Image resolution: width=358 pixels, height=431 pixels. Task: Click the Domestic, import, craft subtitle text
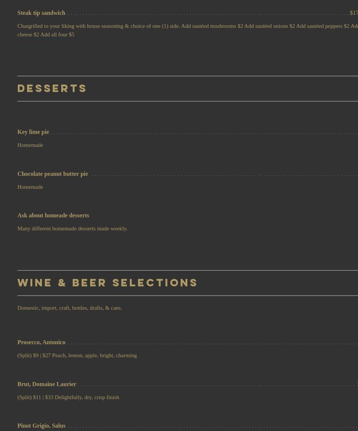pyautogui.click(x=70, y=308)
